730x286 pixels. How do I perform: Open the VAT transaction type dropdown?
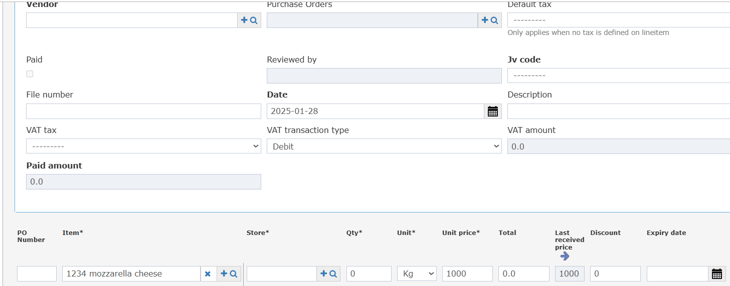[x=384, y=146]
